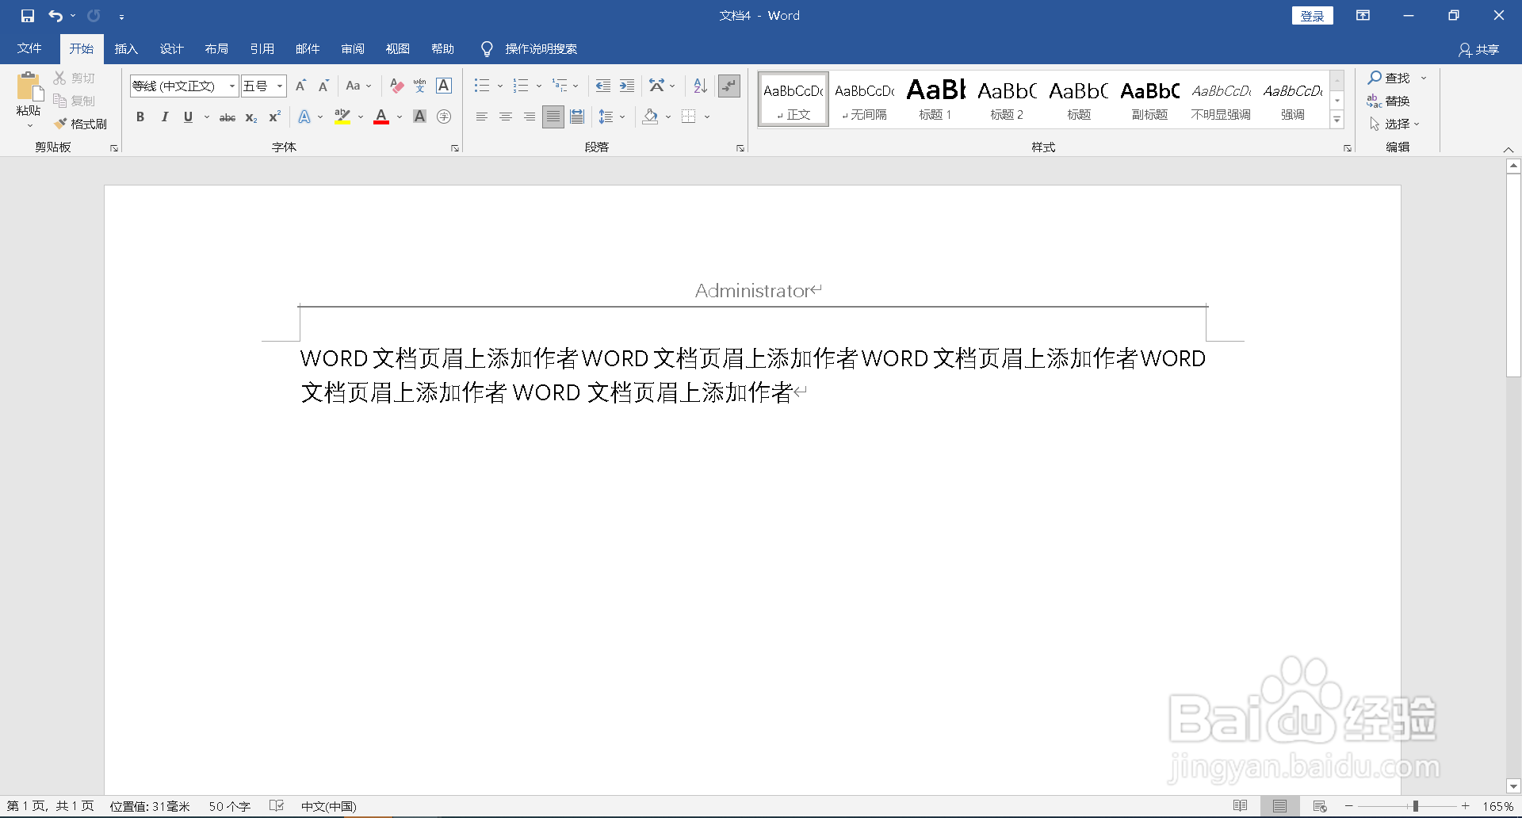Toggle show/hide paragraph marks
Viewport: 1522px width, 818px height.
tap(728, 86)
